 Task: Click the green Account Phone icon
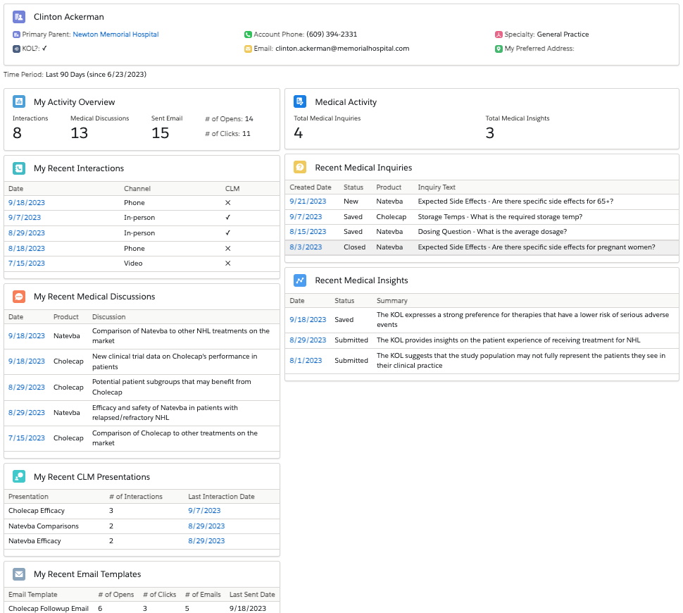(x=248, y=33)
